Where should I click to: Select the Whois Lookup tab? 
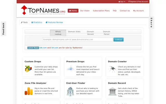point(58,33)
